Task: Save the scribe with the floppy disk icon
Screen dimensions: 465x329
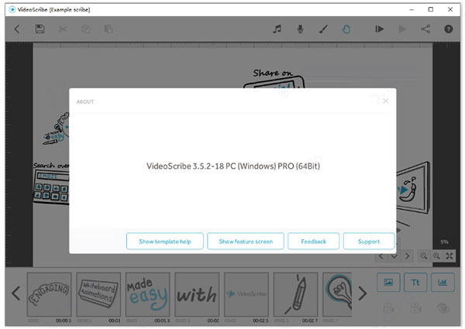Action: 40,29
